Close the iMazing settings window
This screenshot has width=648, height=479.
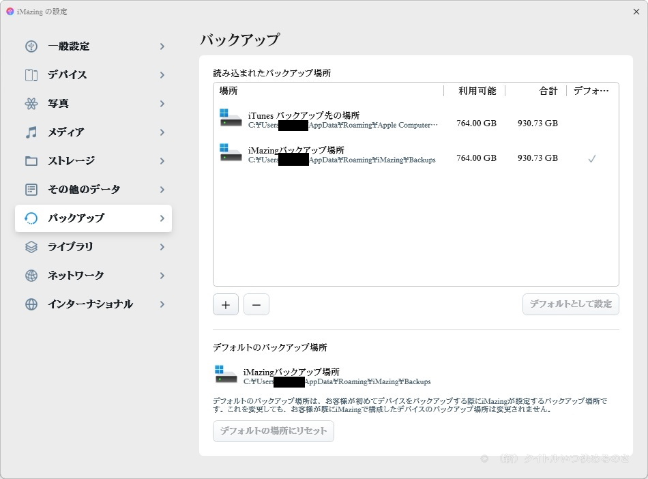pyautogui.click(x=636, y=12)
